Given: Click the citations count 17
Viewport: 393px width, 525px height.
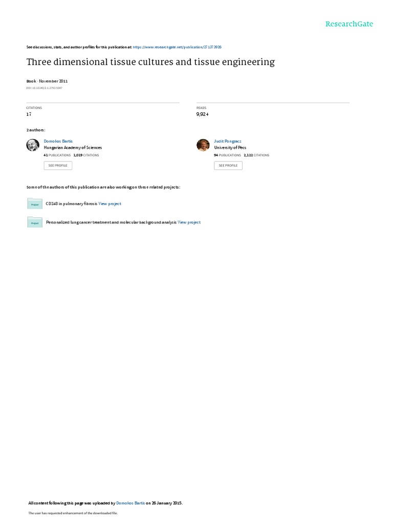Looking at the screenshot, I should click(29, 114).
